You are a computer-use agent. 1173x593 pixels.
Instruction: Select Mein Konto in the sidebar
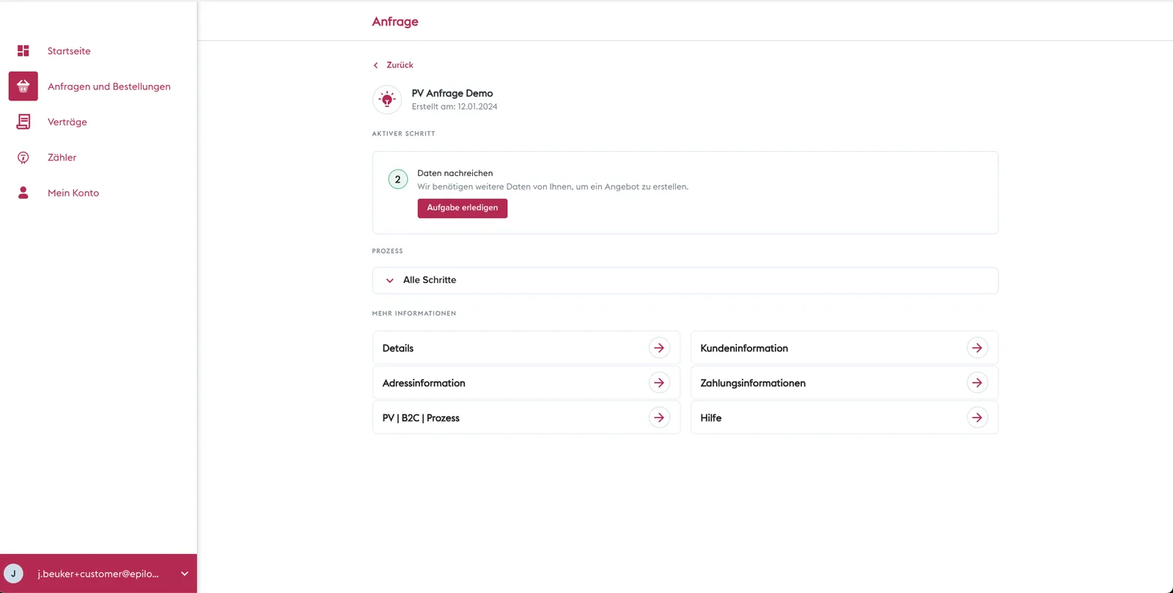73,193
